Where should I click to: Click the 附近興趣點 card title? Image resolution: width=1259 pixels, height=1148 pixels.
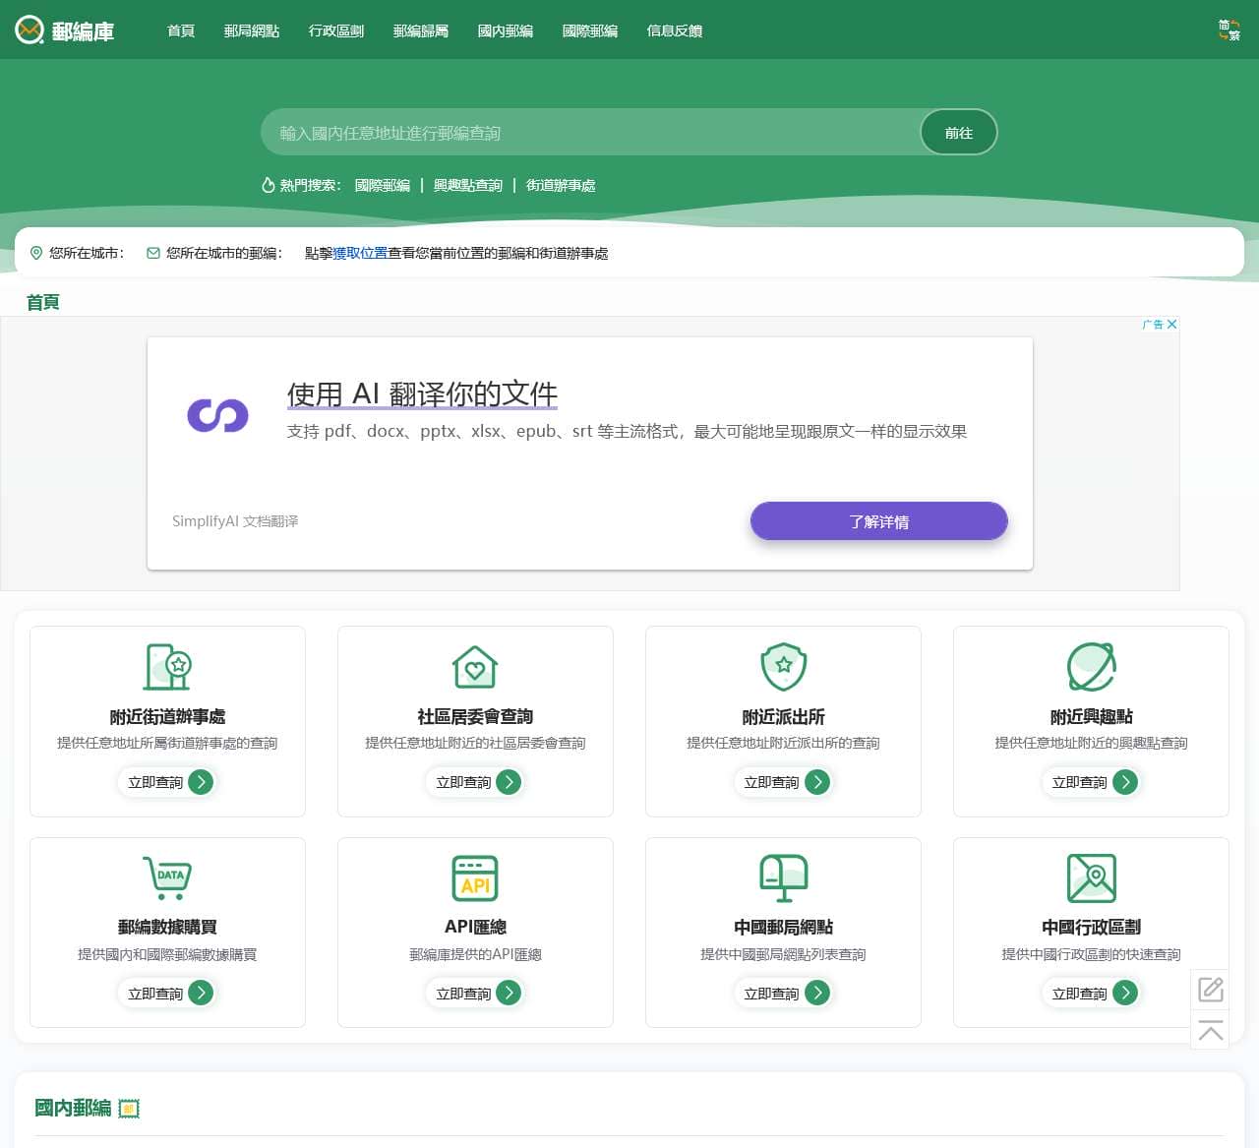[x=1092, y=716]
